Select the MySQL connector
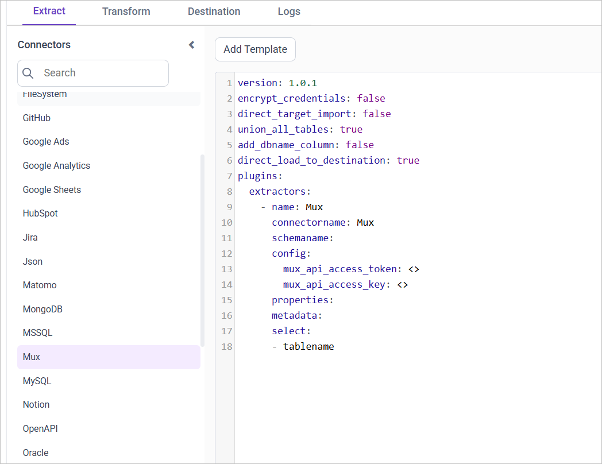Image resolution: width=602 pixels, height=464 pixels. [x=37, y=381]
